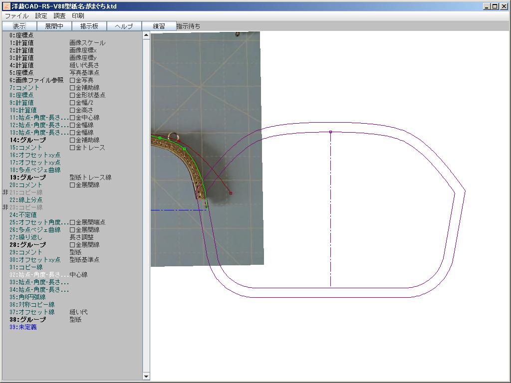Select the purple control point atop the center line

click(330, 132)
